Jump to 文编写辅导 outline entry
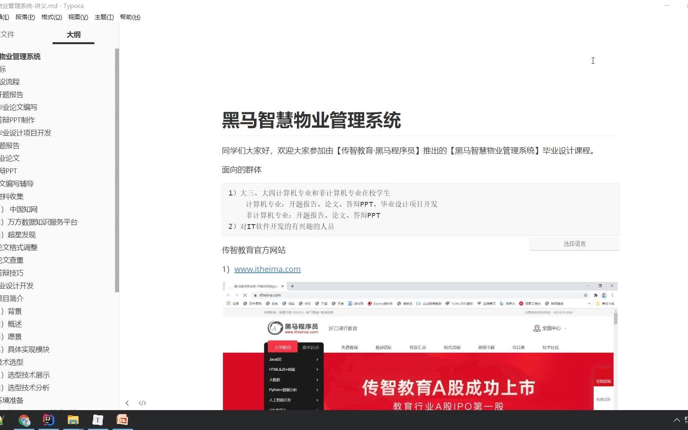The height and width of the screenshot is (430, 688). click(17, 184)
